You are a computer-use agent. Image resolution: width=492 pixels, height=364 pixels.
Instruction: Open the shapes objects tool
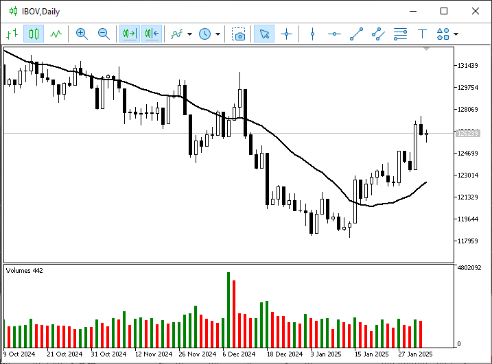[443, 34]
